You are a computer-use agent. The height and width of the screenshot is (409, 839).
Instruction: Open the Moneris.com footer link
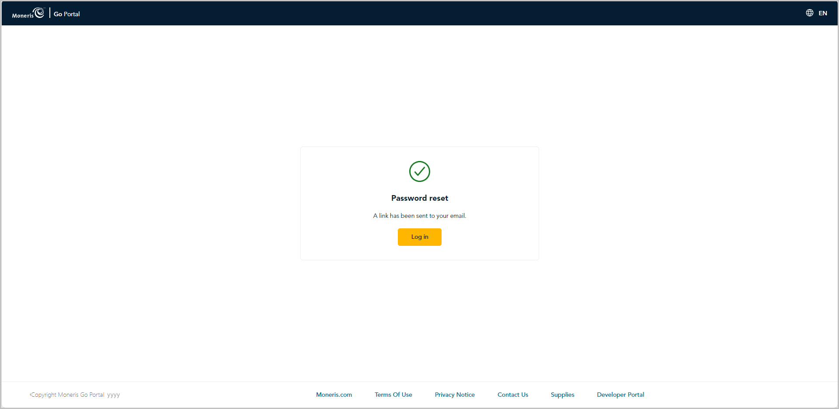[334, 395]
